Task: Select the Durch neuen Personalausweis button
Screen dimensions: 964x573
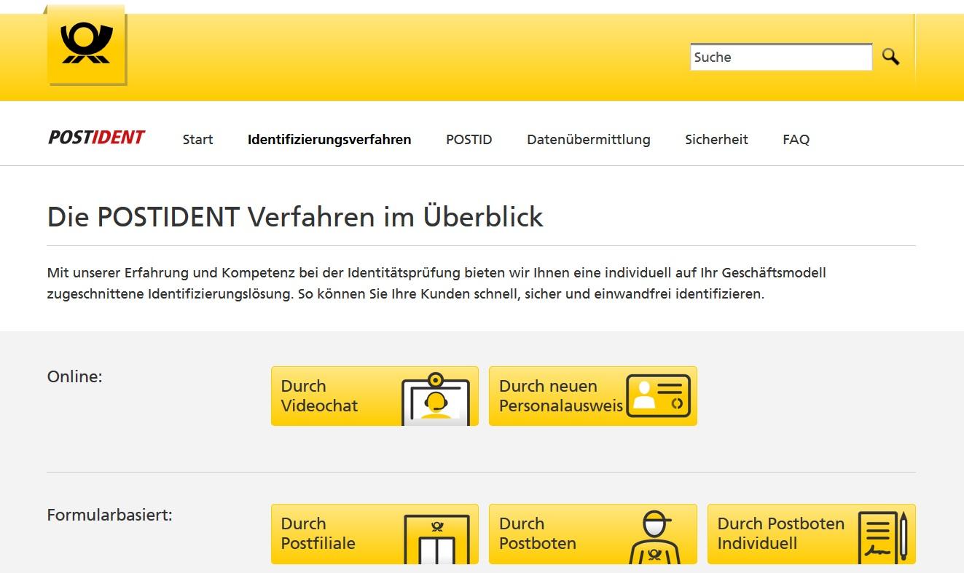Action: pos(593,396)
